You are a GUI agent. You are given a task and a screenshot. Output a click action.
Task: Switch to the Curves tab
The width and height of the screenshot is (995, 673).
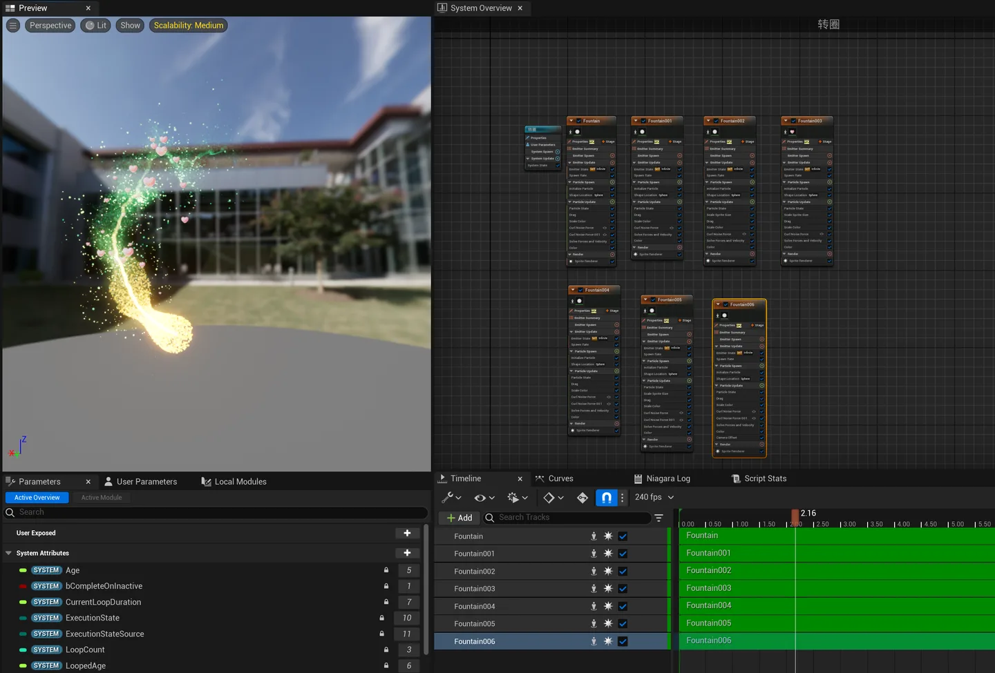(554, 478)
